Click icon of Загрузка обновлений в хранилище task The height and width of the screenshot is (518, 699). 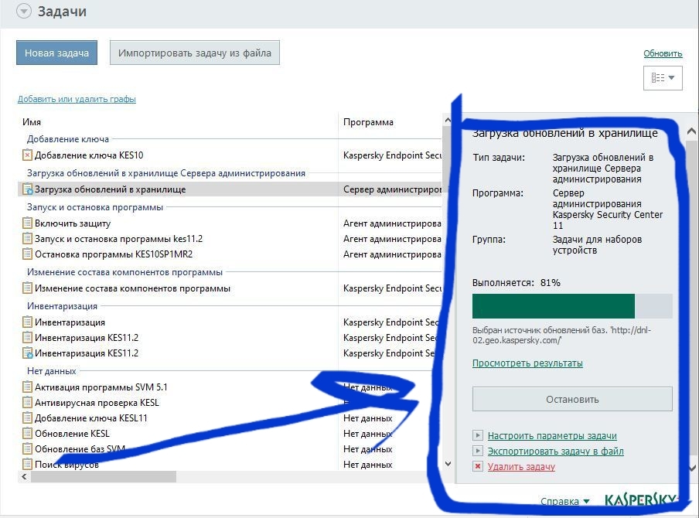tap(27, 189)
